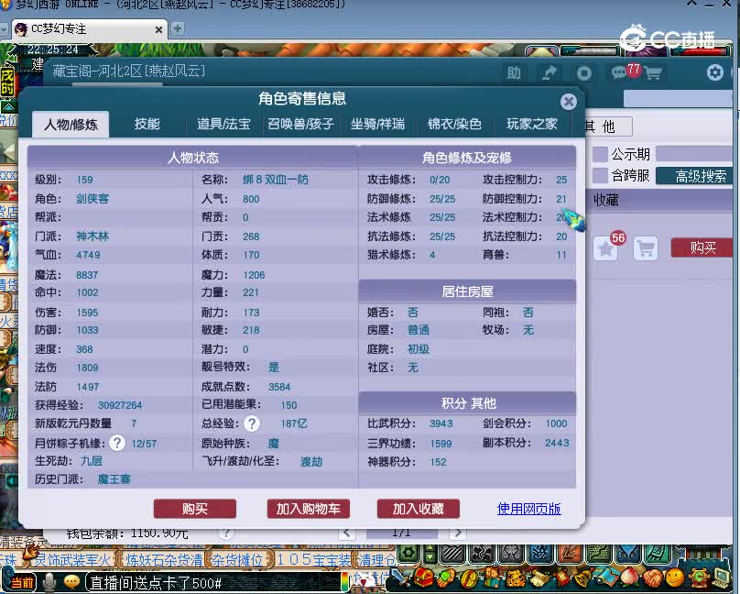Image resolution: width=740 pixels, height=594 pixels.
Task: Open the 技能 tab
Action: pos(147,124)
